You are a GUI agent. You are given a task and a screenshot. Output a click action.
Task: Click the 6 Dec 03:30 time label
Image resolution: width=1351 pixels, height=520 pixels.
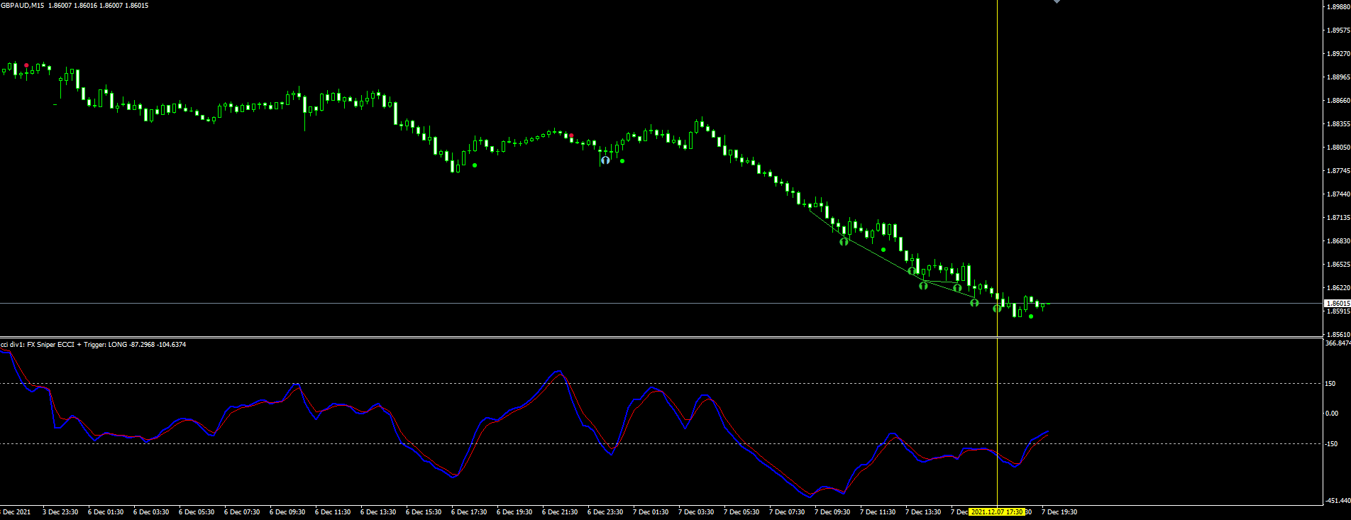click(x=151, y=512)
